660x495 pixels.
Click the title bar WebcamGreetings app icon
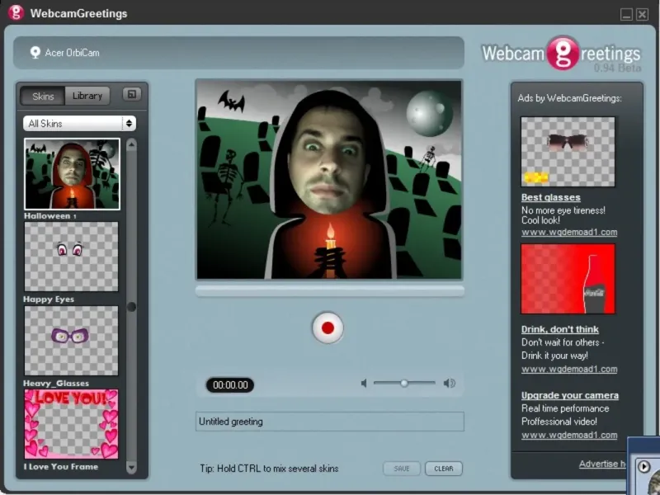click(x=16, y=12)
